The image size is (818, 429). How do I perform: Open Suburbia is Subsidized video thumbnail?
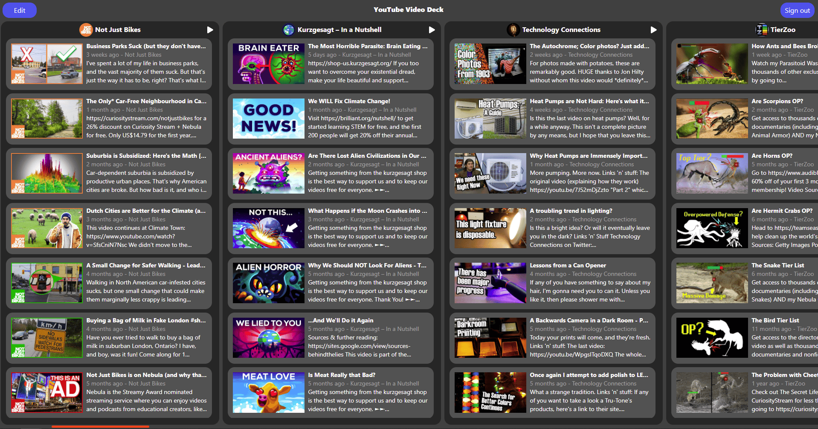(x=47, y=173)
